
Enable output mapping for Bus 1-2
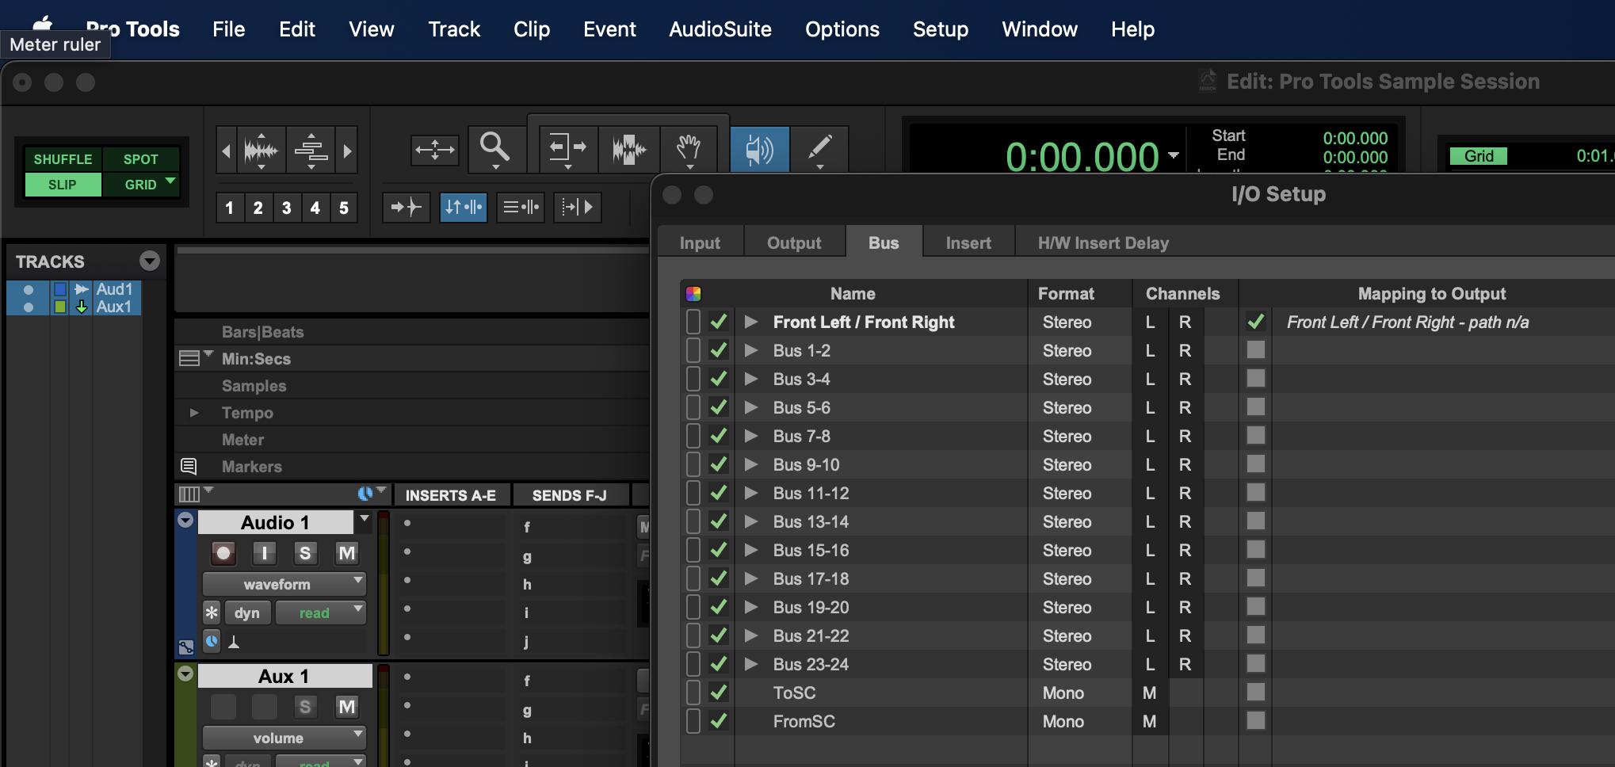(x=1255, y=350)
